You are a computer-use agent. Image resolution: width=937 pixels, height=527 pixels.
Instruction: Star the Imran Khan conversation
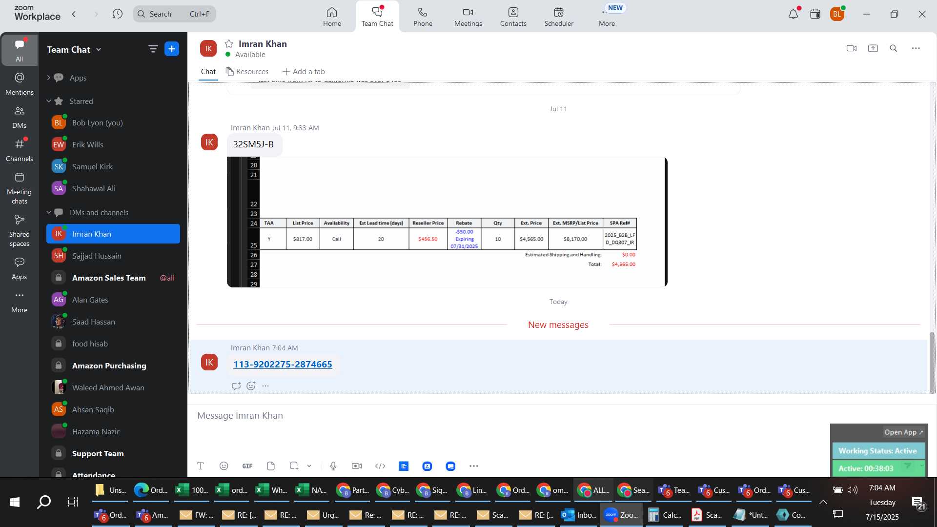pos(229,43)
